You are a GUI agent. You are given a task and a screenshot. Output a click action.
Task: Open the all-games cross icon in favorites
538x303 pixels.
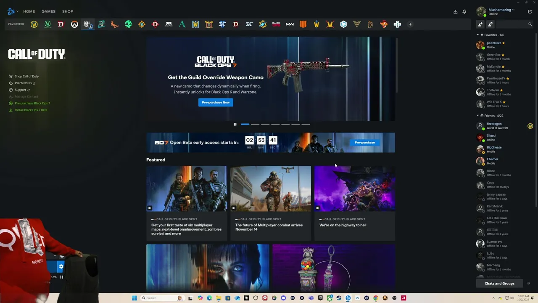397,24
